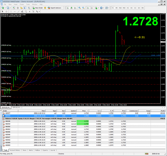
Task: Toggle the Chart Shift icon
Action: pyautogui.click(x=92, y=8)
